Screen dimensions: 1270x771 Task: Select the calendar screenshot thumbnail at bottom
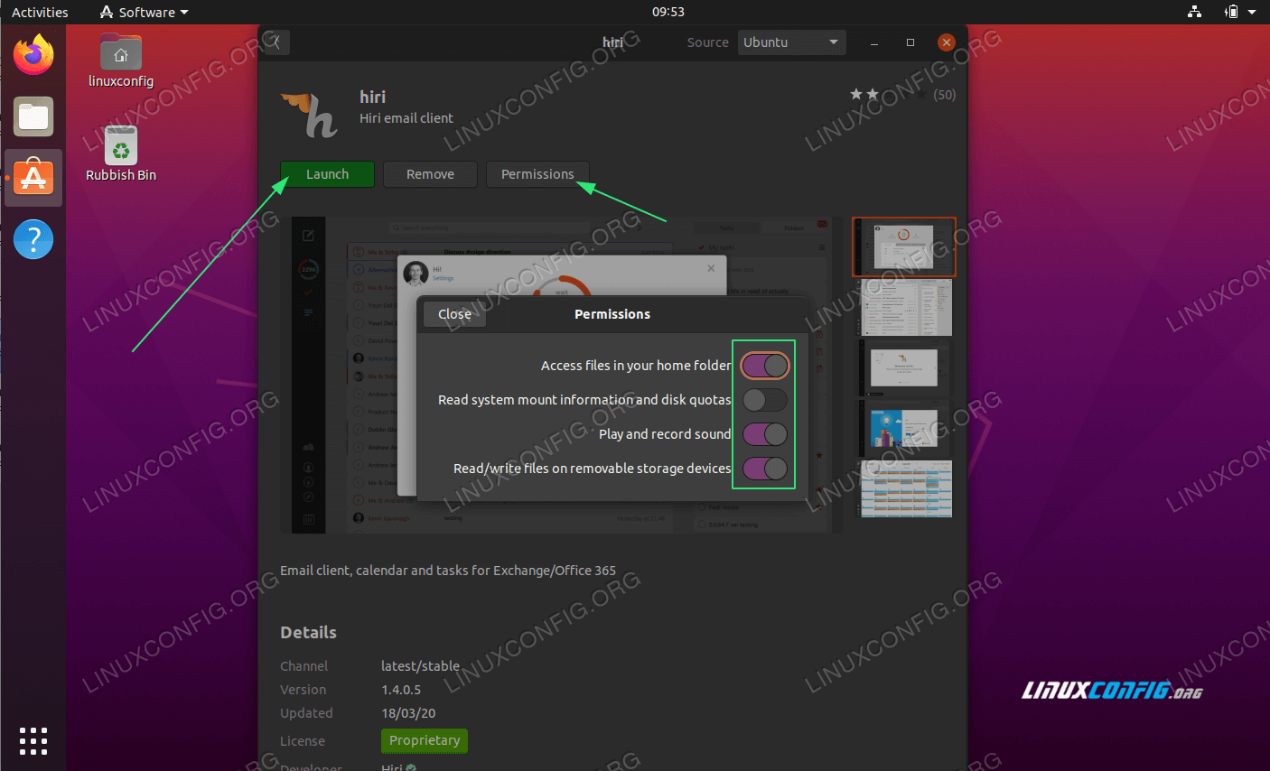click(904, 489)
